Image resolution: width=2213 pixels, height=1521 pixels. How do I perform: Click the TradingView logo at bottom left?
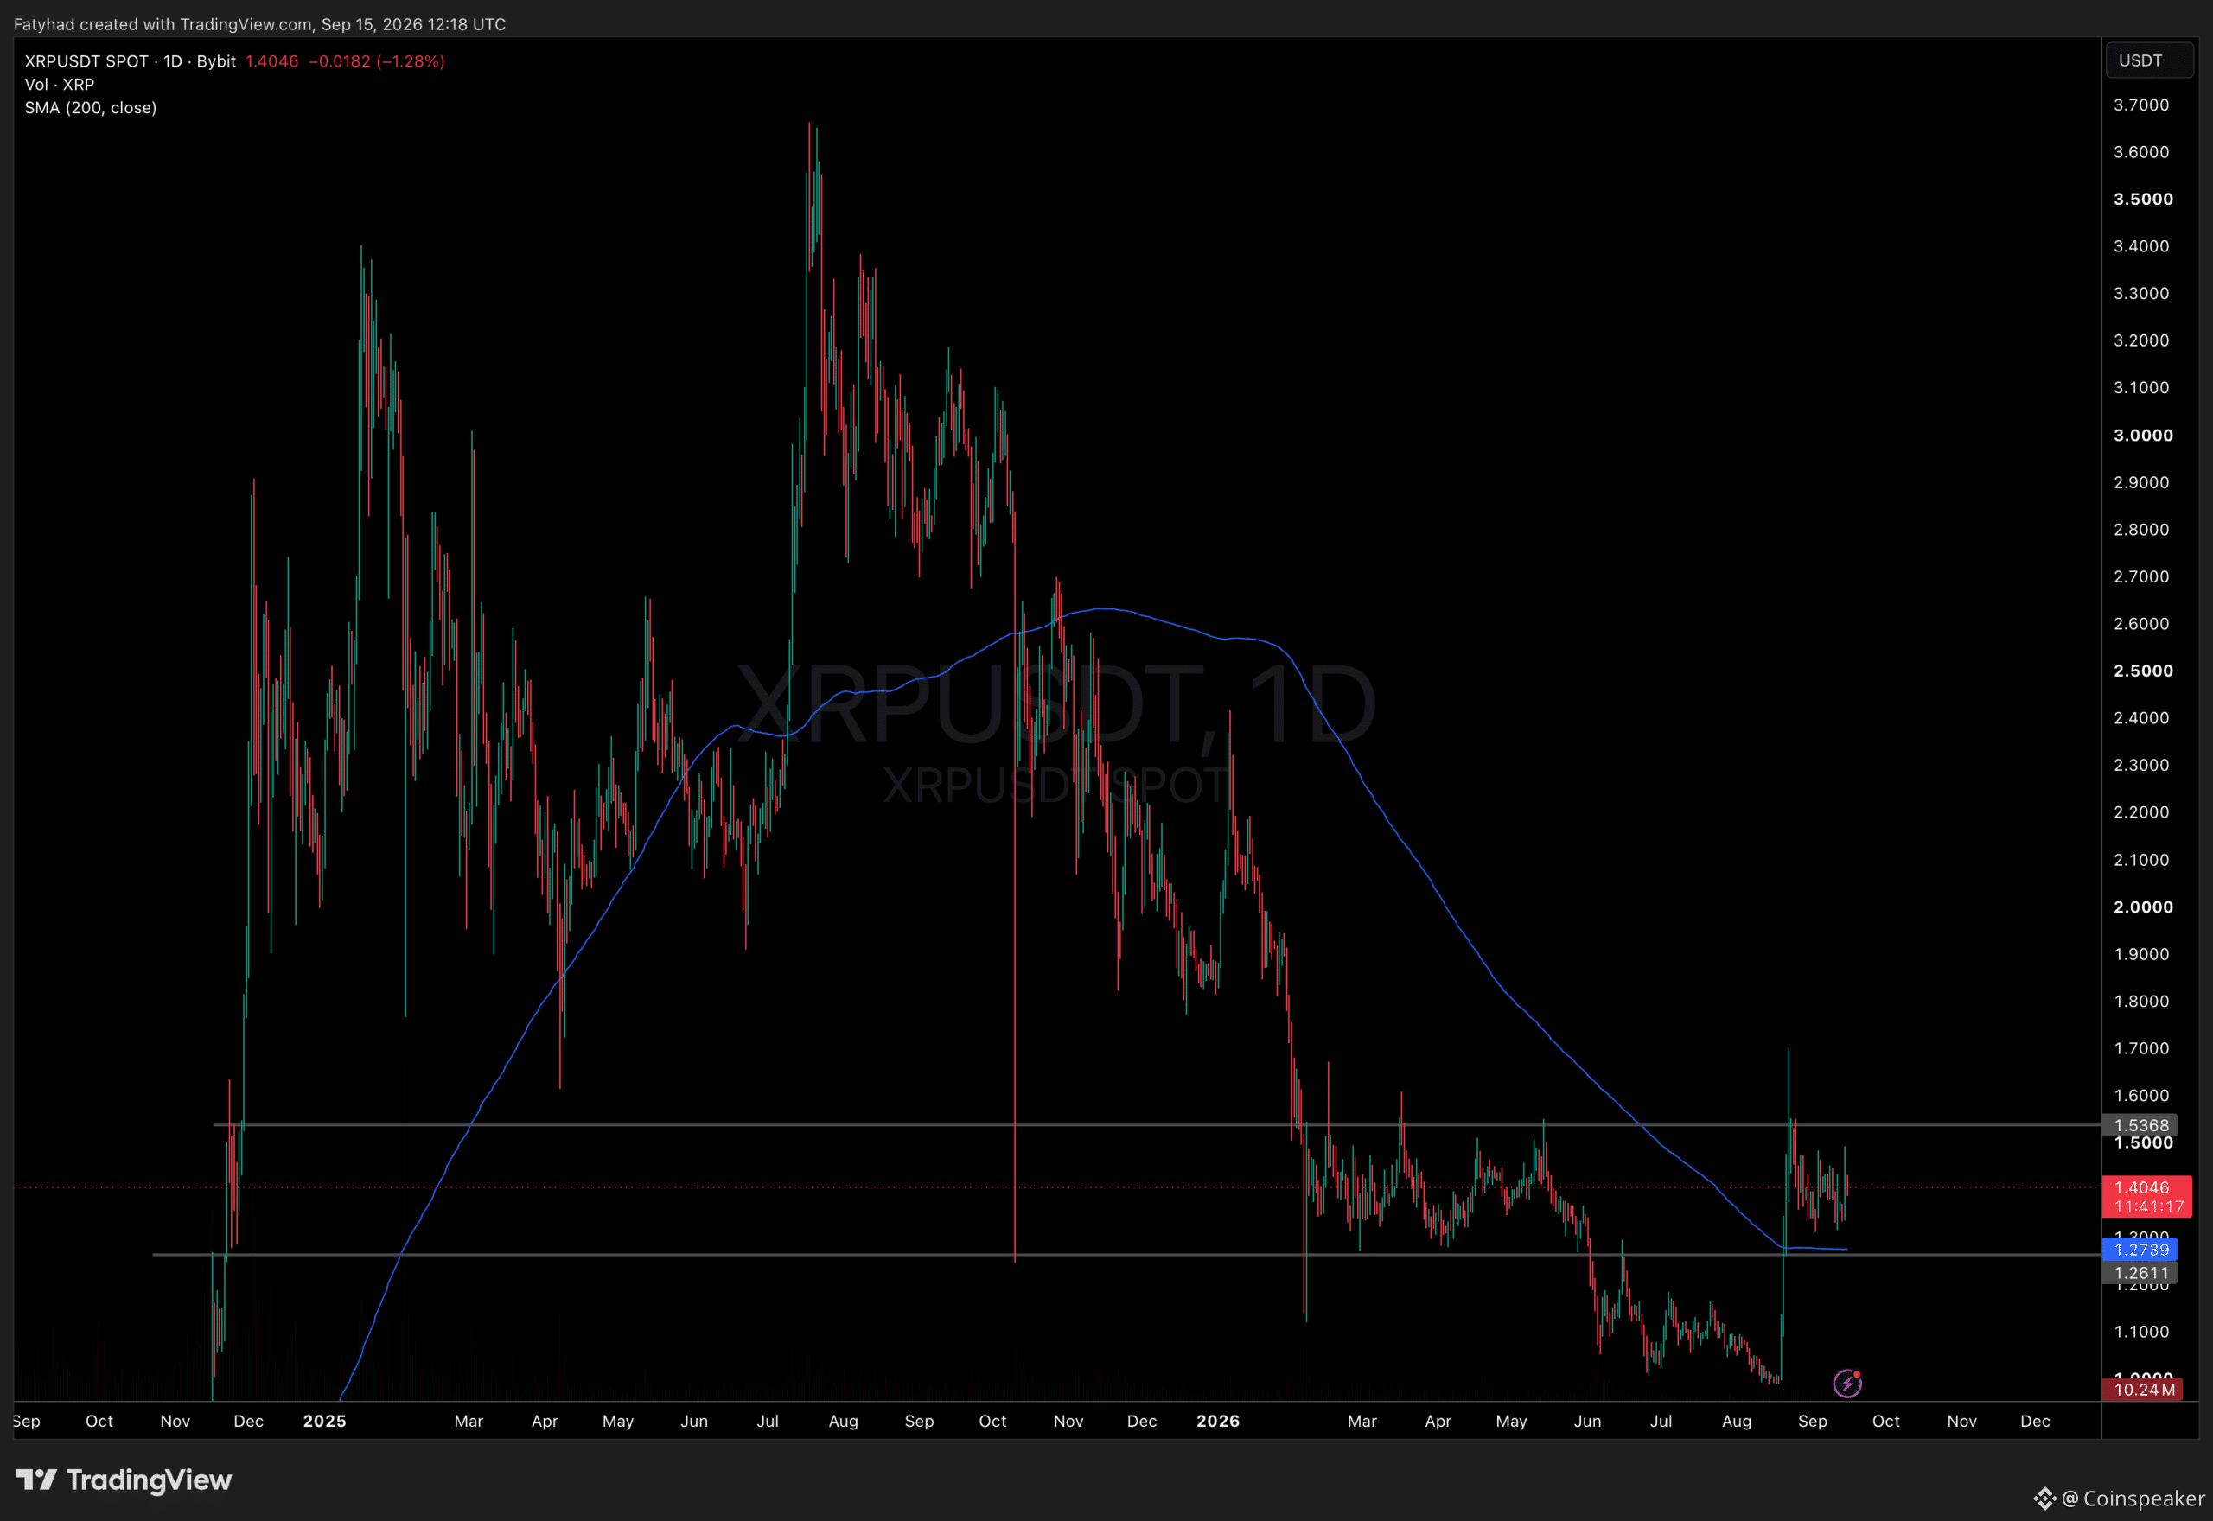point(124,1480)
